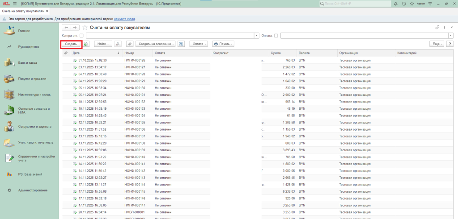The width and height of the screenshot is (458, 219).
Task: Click the notifications bell icon
Action: point(396,4)
